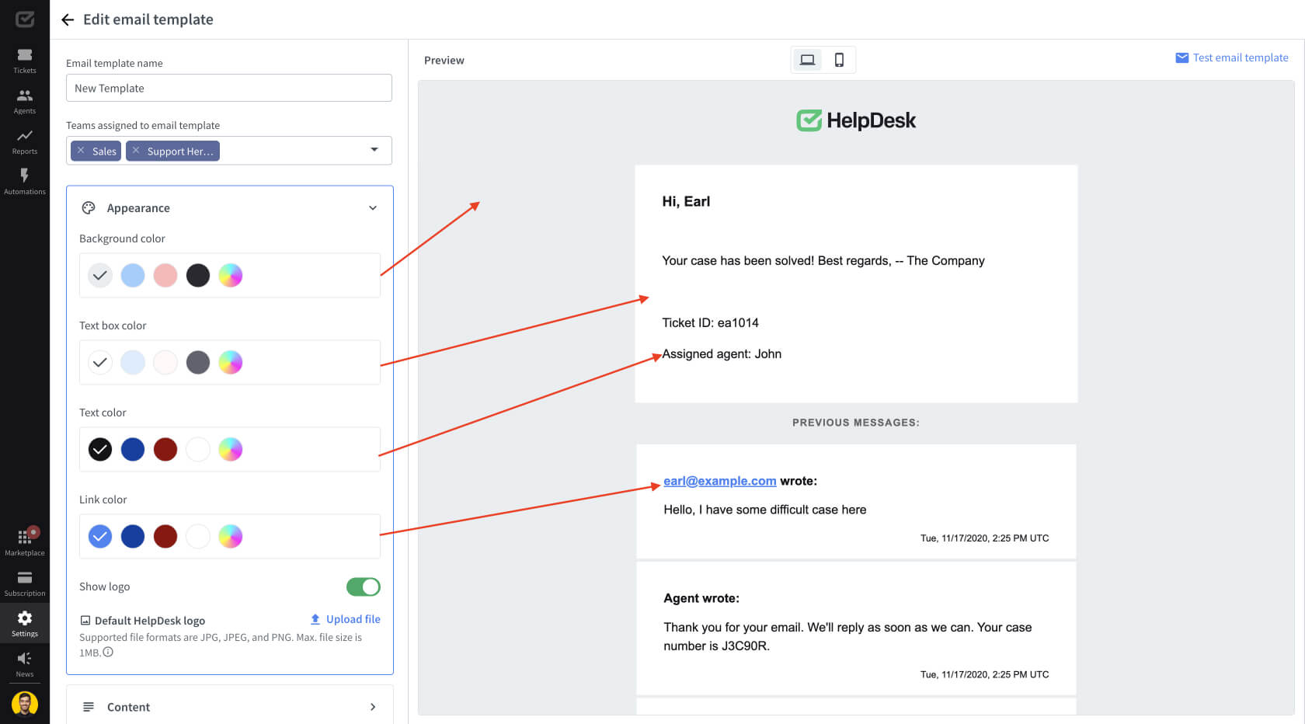Click the Email template name field
The height and width of the screenshot is (724, 1305).
[229, 88]
